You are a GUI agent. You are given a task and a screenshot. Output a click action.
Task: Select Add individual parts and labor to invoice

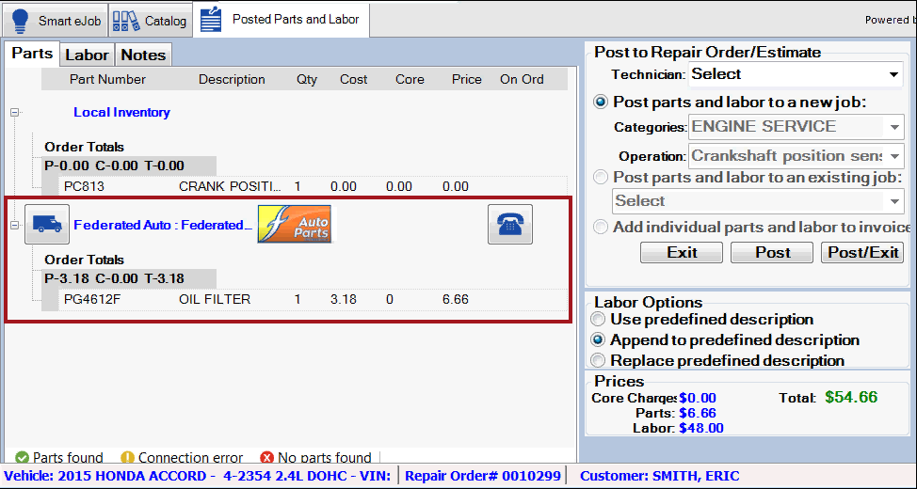point(601,227)
